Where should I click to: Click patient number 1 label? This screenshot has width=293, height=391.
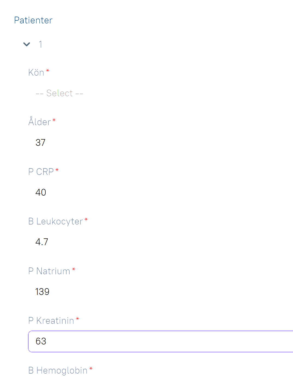click(x=40, y=44)
